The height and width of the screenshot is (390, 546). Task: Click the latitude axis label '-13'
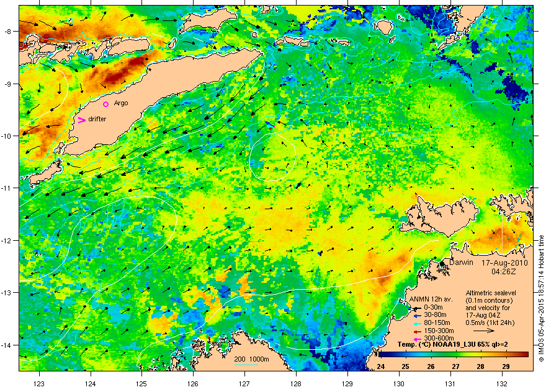[x=6, y=293]
